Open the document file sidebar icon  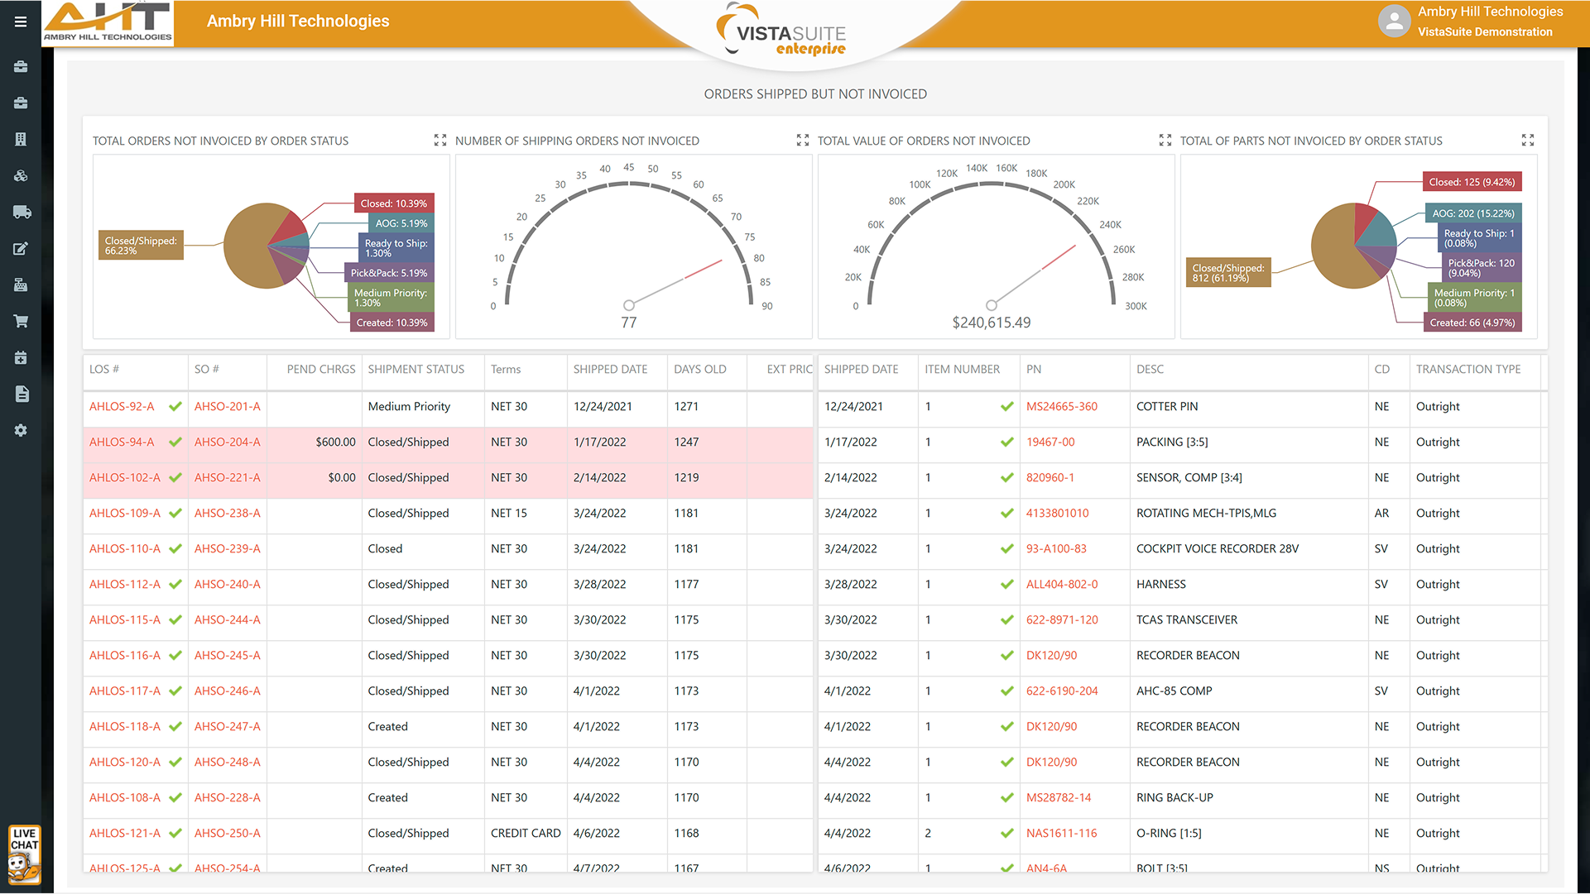click(22, 394)
